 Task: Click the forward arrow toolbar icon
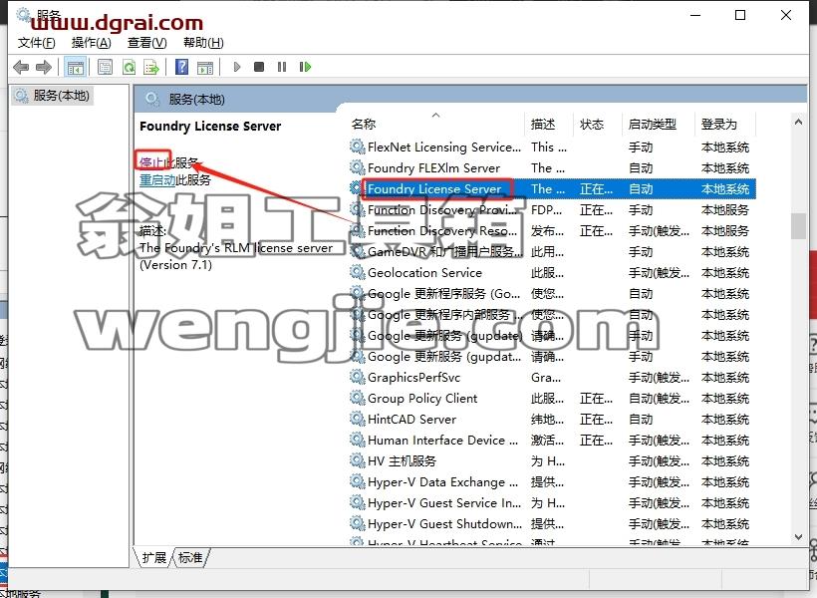point(44,67)
